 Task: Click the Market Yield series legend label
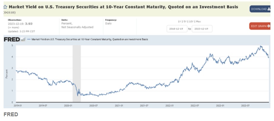click(x=90, y=39)
